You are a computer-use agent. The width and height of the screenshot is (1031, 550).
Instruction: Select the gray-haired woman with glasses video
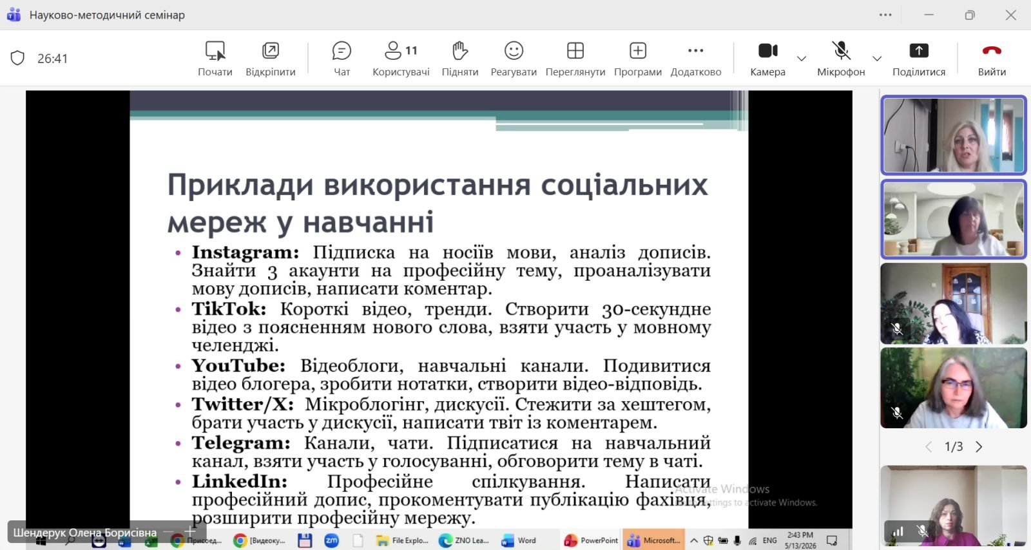954,388
